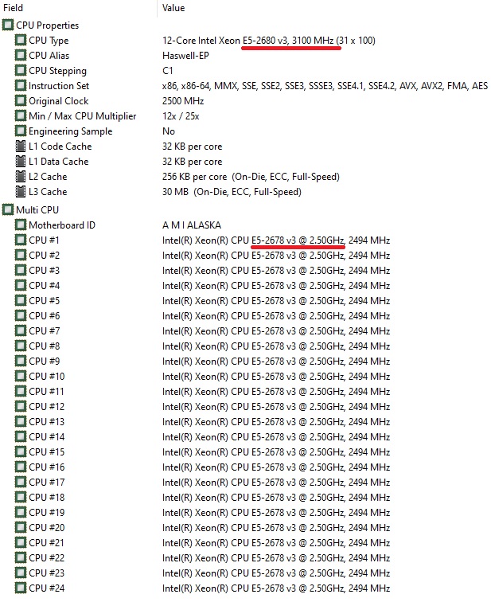Click the chip icon beside CPU Alias

tap(21, 55)
